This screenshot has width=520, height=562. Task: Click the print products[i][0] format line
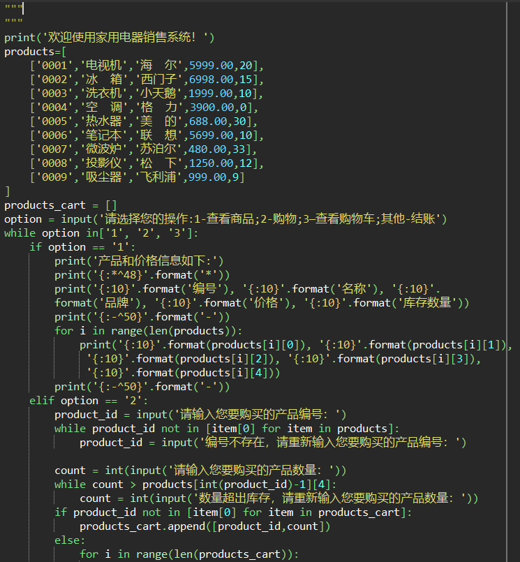[296, 345]
